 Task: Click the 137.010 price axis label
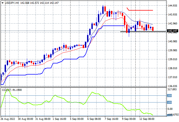pos(172,77)
